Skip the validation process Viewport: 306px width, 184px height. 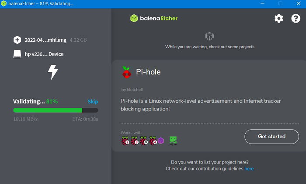pyautogui.click(x=93, y=101)
